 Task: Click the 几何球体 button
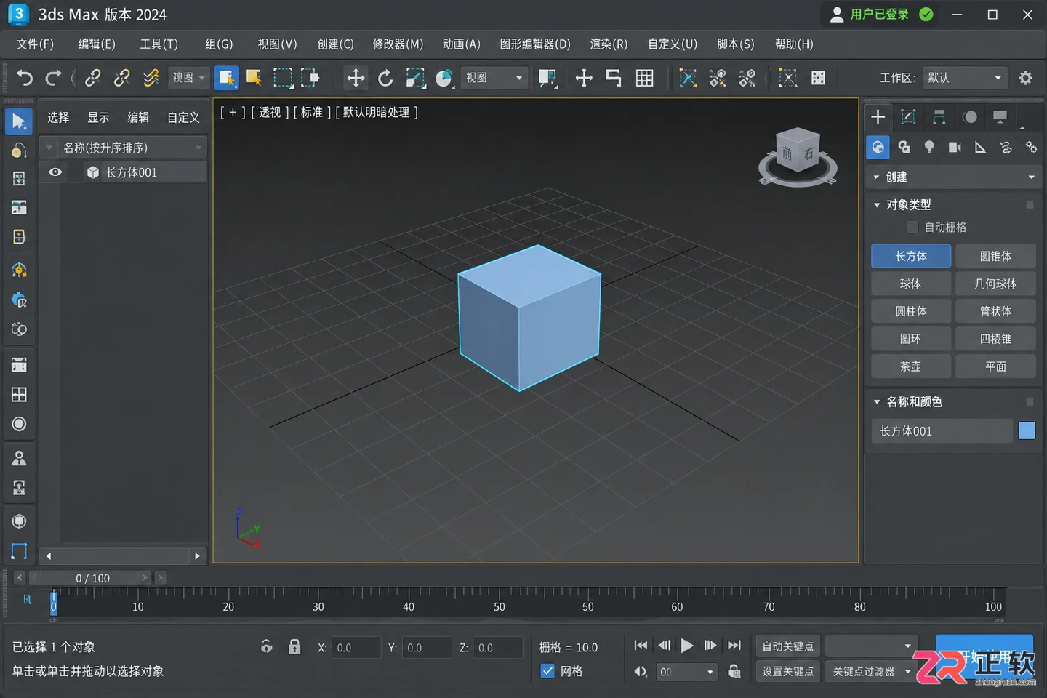995,284
